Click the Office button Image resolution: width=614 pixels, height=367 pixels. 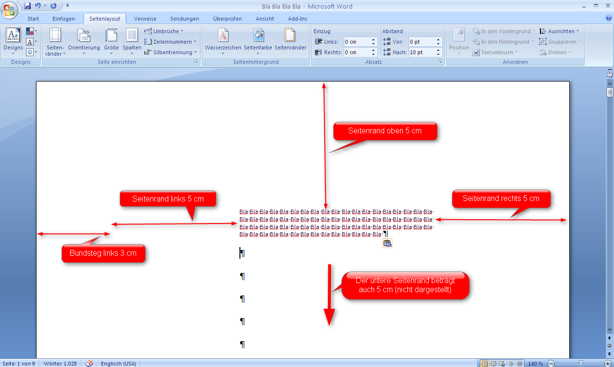[x=9, y=7]
